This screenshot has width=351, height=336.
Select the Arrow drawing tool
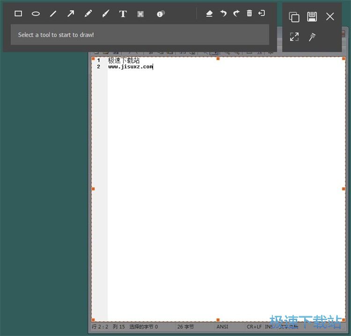(71, 14)
